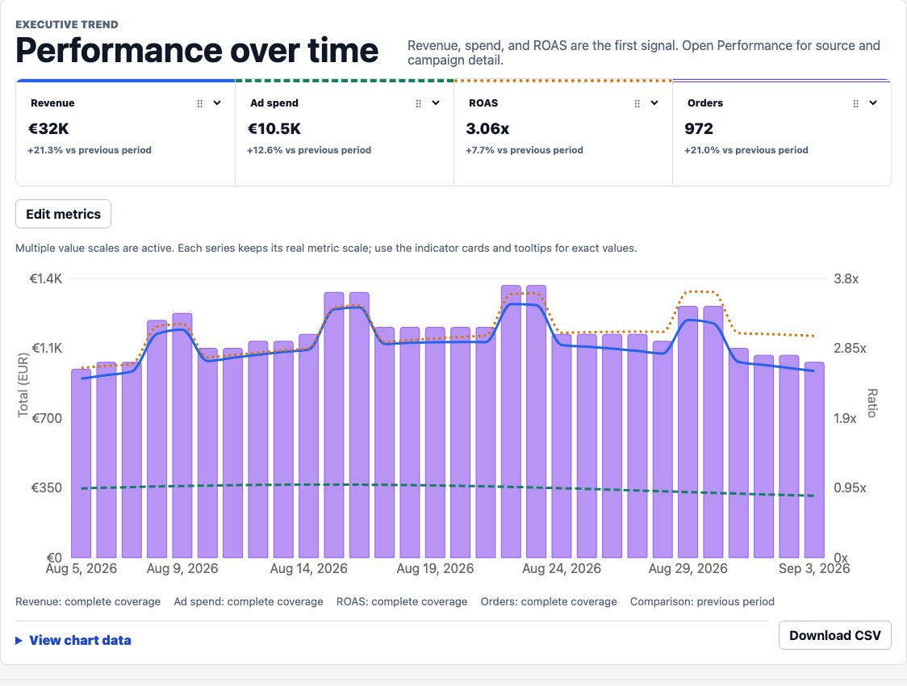Expand the View chart data disclosure triangle
Screen dimensions: 907x686
click(19, 640)
